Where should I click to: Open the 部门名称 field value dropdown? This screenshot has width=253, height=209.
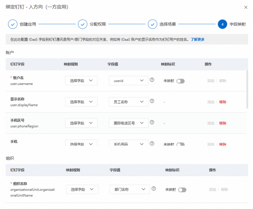(x=130, y=189)
